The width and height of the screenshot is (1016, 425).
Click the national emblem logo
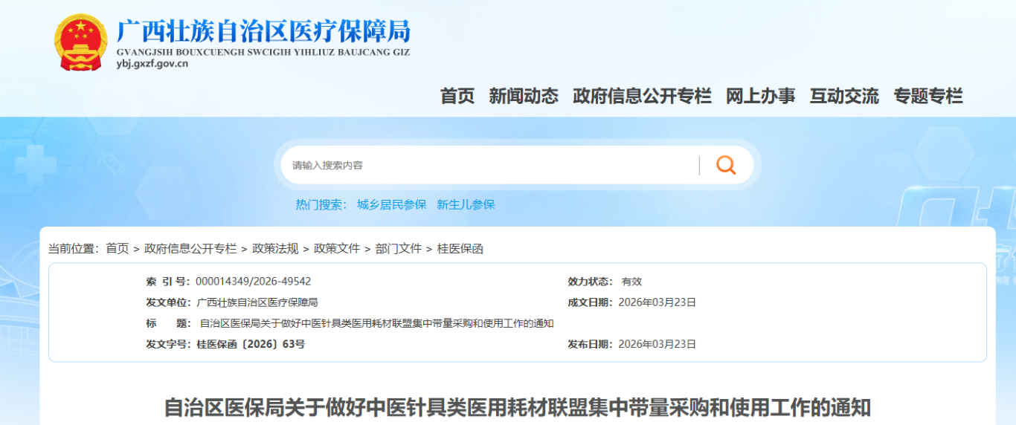[x=81, y=42]
